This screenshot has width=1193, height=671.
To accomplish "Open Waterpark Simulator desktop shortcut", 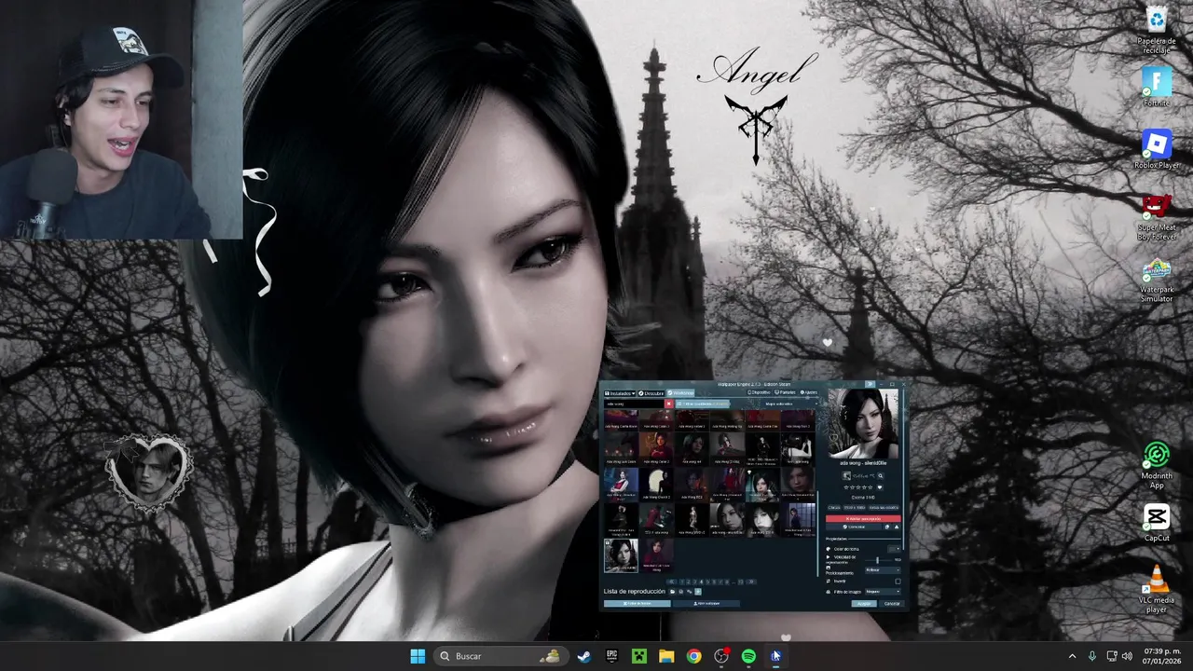I will click(x=1157, y=280).
